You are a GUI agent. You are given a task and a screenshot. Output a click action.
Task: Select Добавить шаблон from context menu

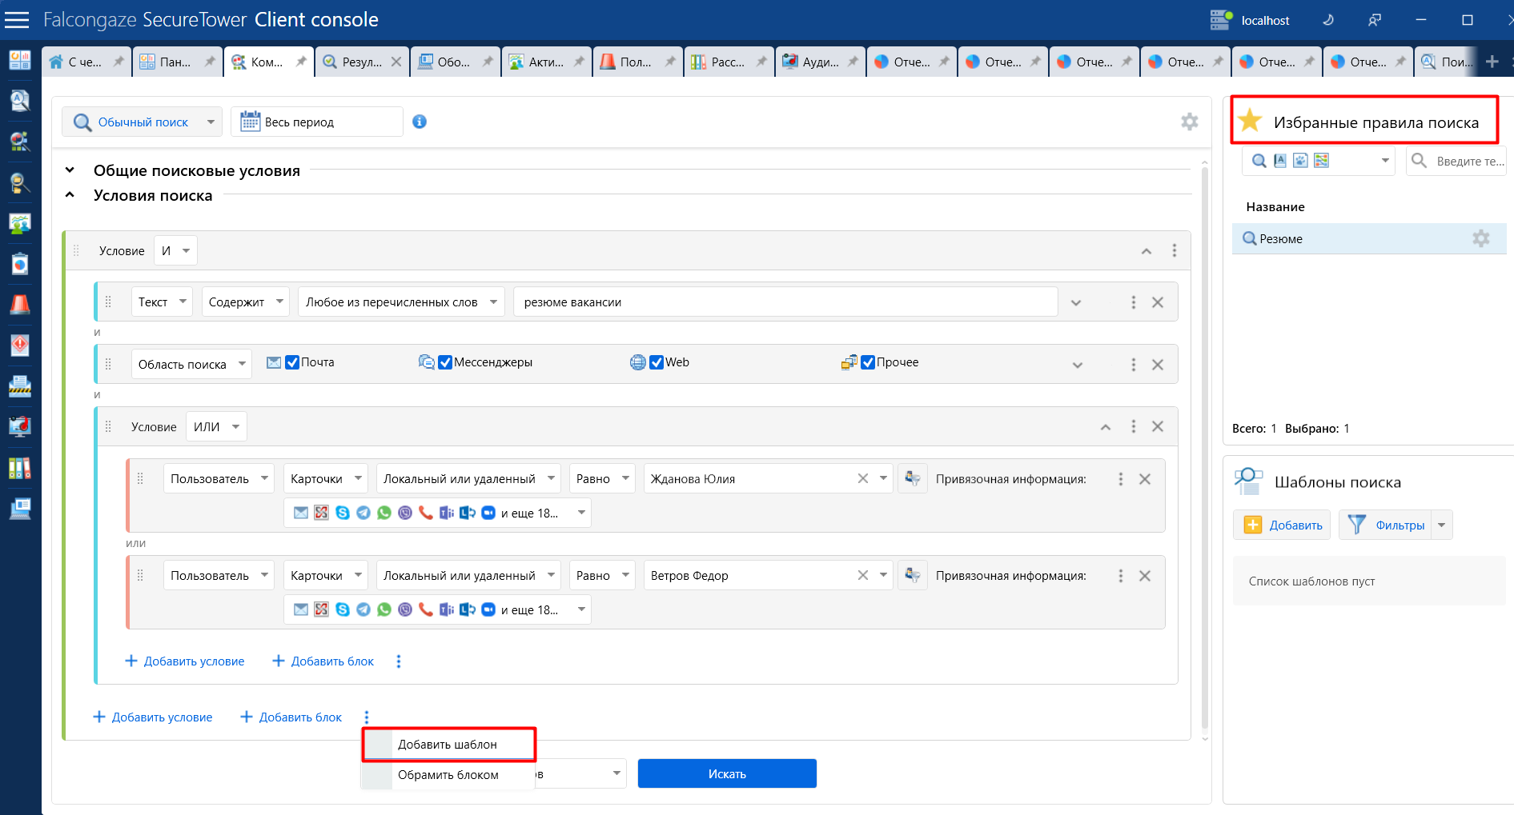tap(448, 745)
